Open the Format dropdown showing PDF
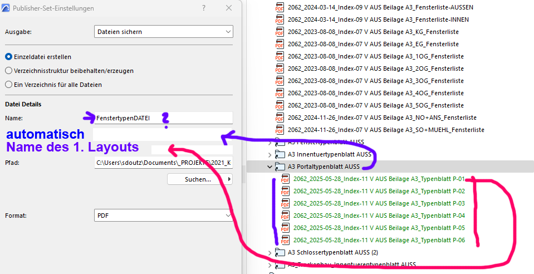This screenshot has height=274, width=534. (164, 216)
